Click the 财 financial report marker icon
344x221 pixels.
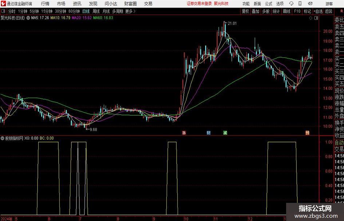(209, 133)
